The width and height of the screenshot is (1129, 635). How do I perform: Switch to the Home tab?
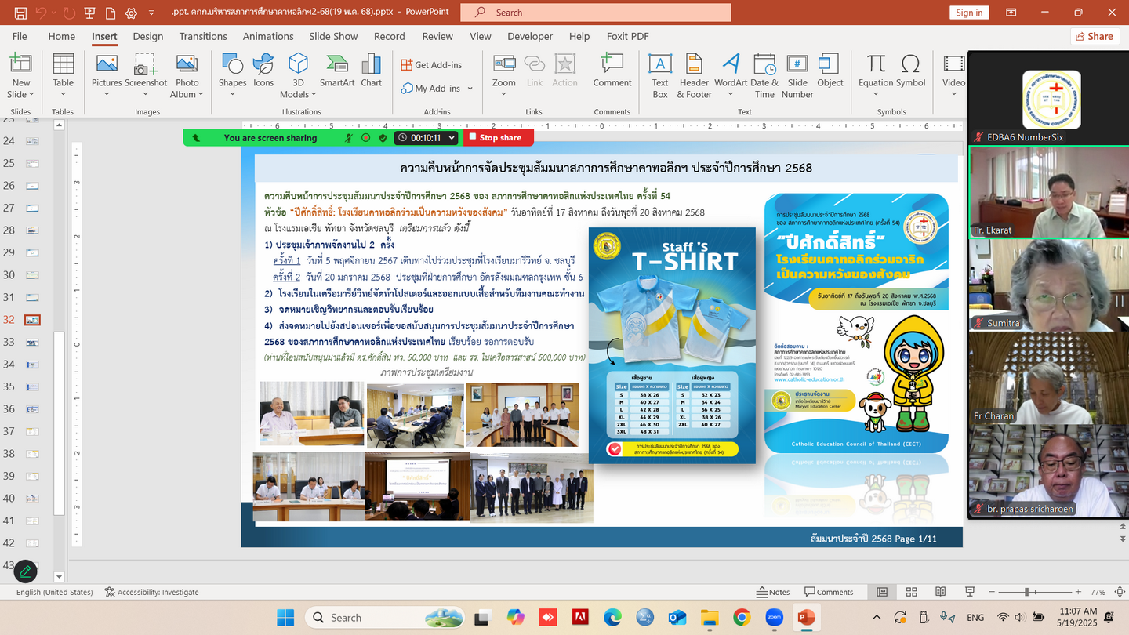click(62, 36)
